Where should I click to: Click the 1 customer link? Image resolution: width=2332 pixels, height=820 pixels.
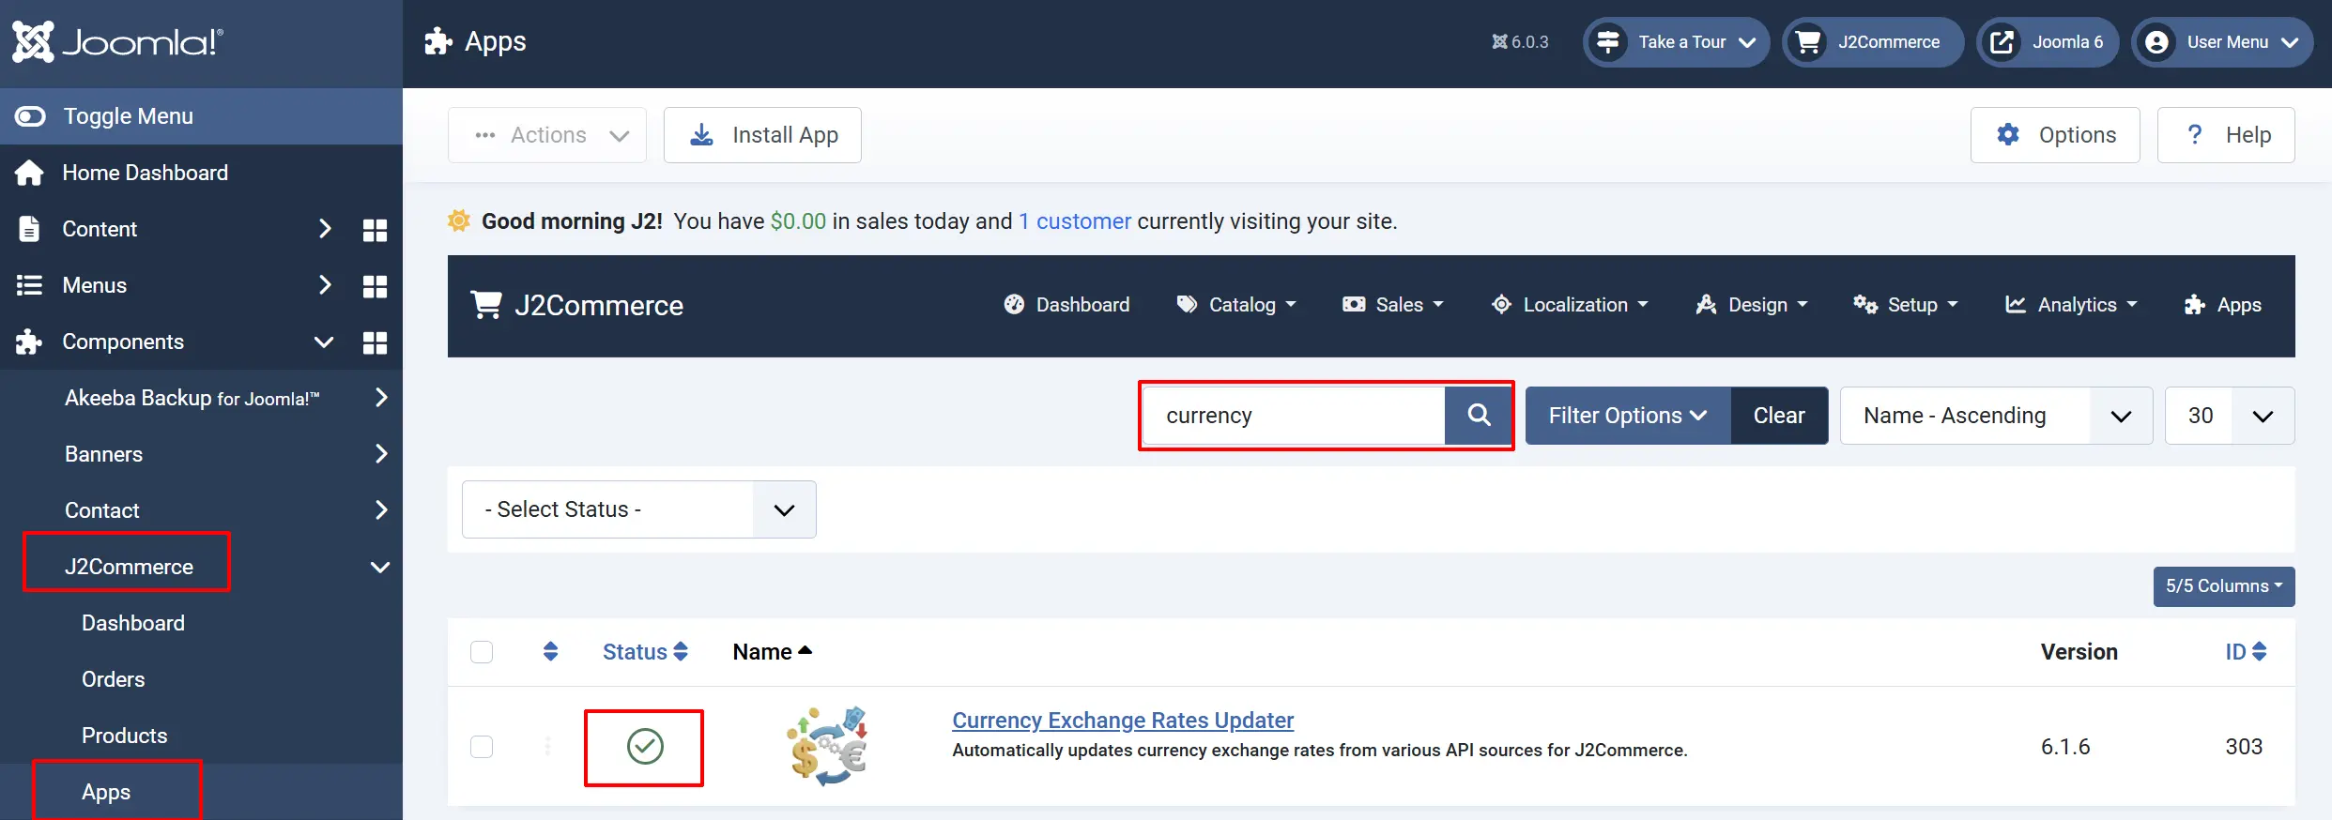point(1075,221)
